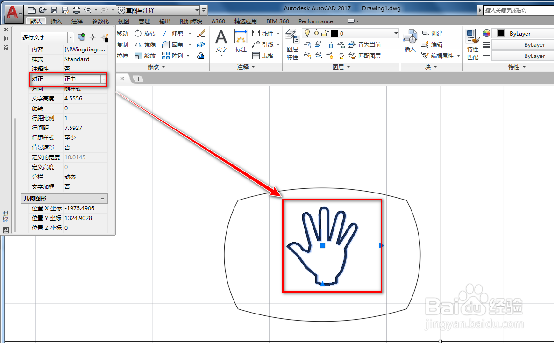554x343 pixels.
Task: Open the layer 0 dropdown list
Action: coord(396,33)
